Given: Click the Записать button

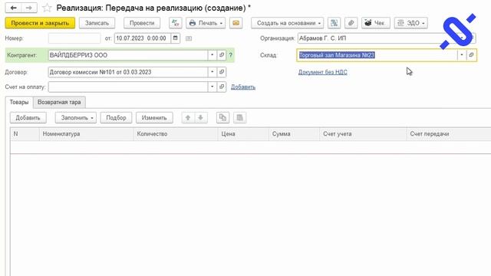Looking at the screenshot, I should coord(97,23).
